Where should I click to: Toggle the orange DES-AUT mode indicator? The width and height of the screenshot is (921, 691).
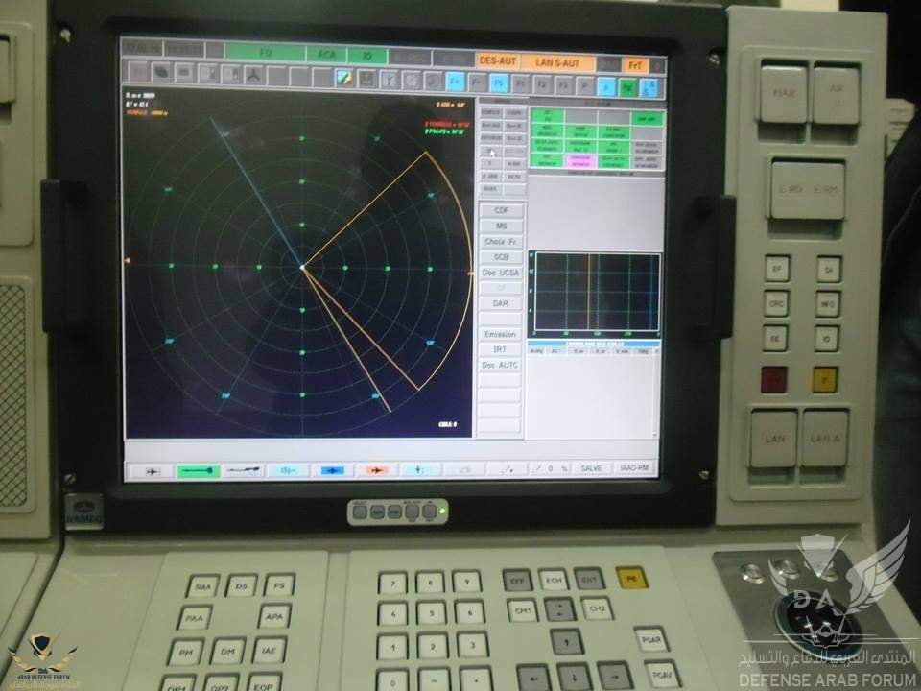tap(497, 60)
